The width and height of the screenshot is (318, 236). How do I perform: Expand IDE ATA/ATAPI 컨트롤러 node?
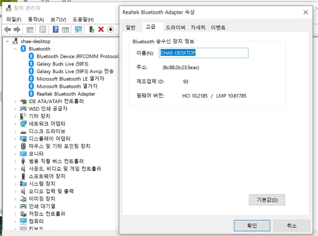[x=15, y=101]
